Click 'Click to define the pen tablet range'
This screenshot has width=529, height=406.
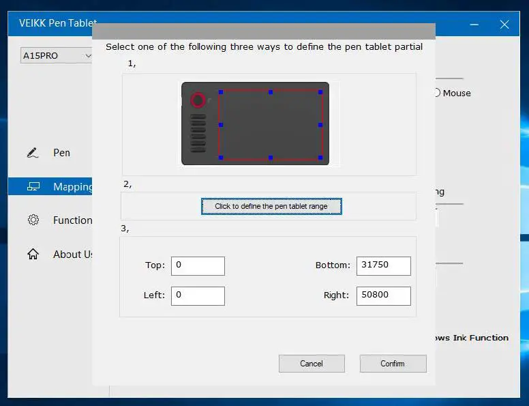[x=271, y=206]
